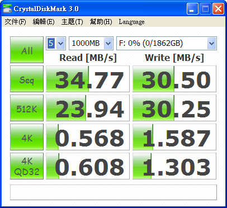Maximize the CrystalDiskMark window
Image resolution: width=227 pixels, height=208 pixels.
point(205,8)
